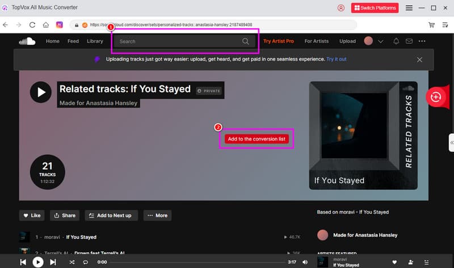Viewport: 454px width, 268px height.
Task: Click the Try it out link
Action: (336, 59)
